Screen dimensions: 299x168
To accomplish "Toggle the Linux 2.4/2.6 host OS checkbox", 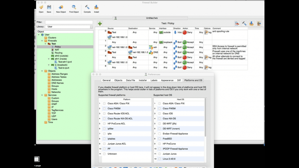I will click(x=159, y=159).
